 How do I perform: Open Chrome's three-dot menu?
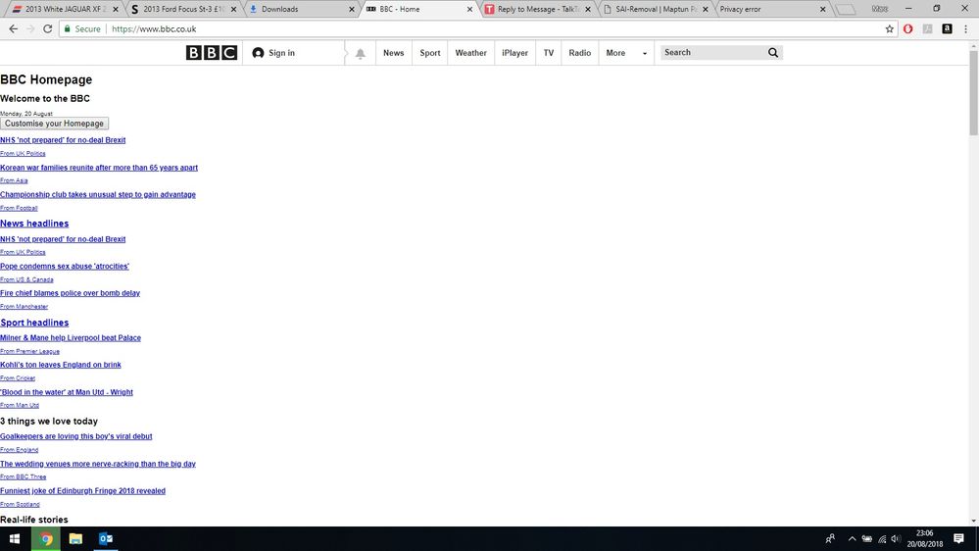pyautogui.click(x=965, y=28)
